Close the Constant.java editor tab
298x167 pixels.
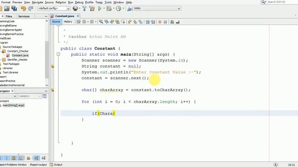click(78, 16)
